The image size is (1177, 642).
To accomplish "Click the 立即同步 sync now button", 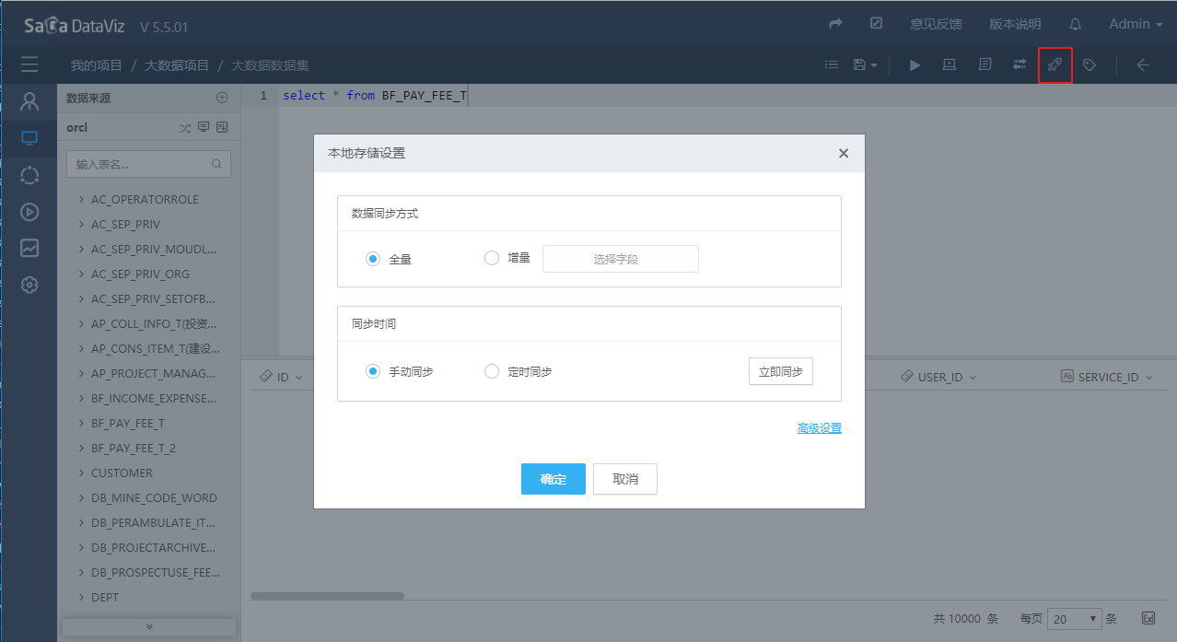I will 781,371.
